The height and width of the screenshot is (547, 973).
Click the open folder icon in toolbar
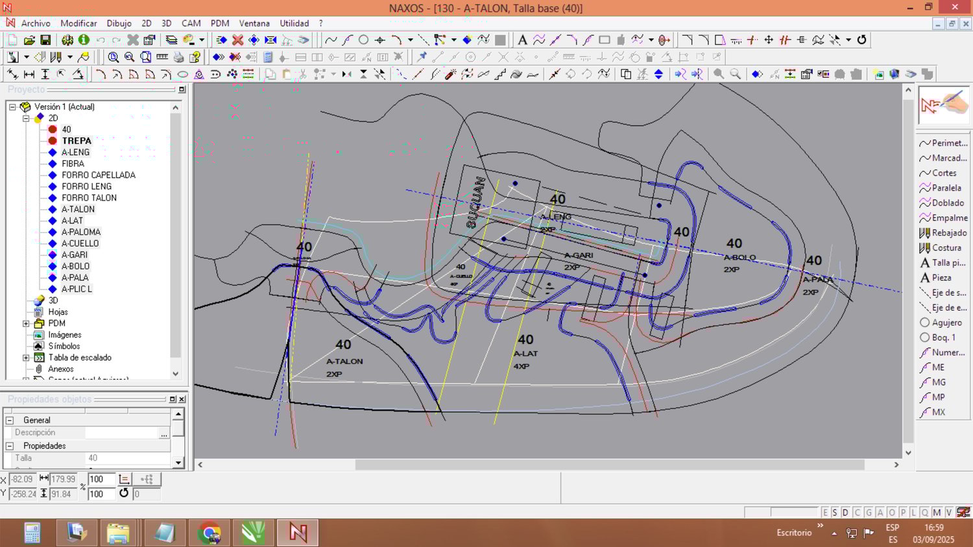(29, 40)
